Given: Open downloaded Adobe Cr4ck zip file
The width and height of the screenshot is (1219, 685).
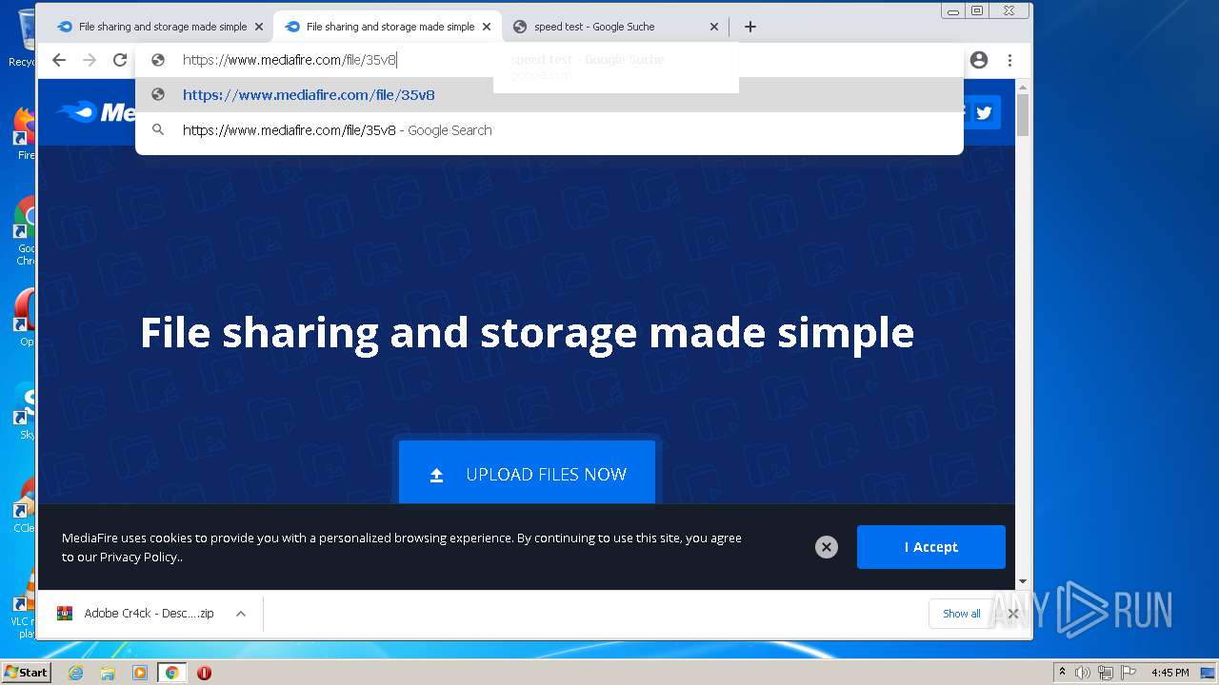Looking at the screenshot, I should tap(149, 614).
